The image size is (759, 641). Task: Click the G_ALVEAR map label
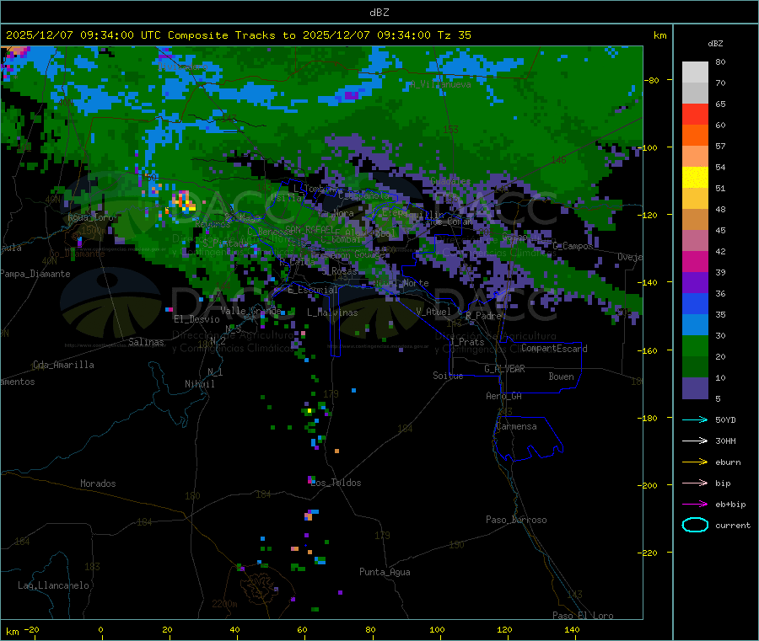[x=504, y=369]
